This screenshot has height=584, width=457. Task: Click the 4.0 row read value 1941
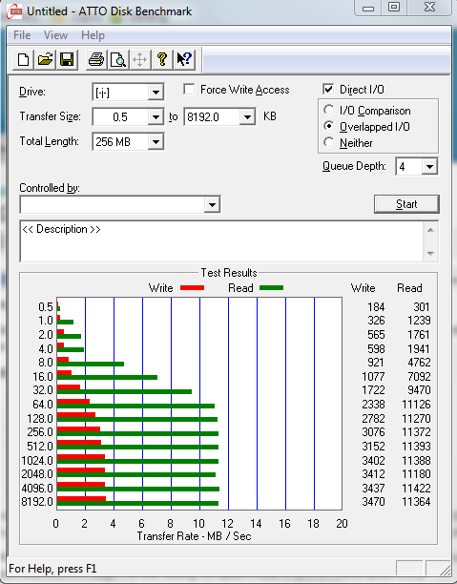(x=419, y=349)
